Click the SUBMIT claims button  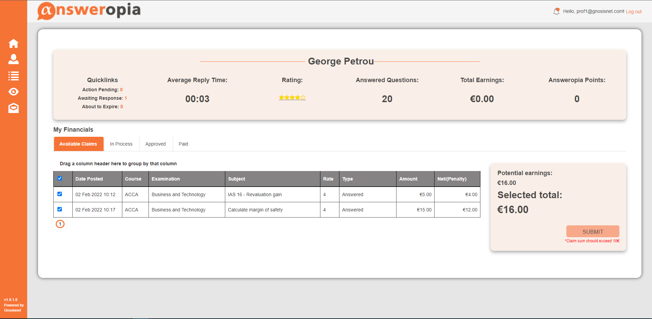593,231
